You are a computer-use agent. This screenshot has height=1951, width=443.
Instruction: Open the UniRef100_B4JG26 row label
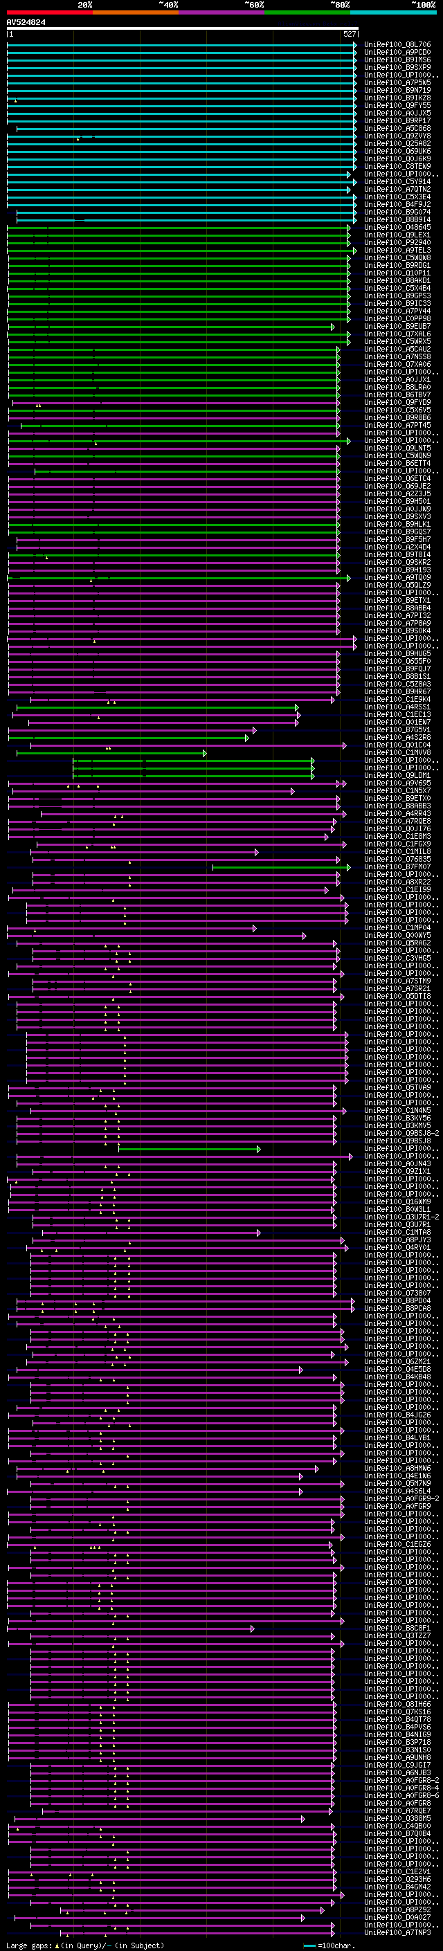397,1415
